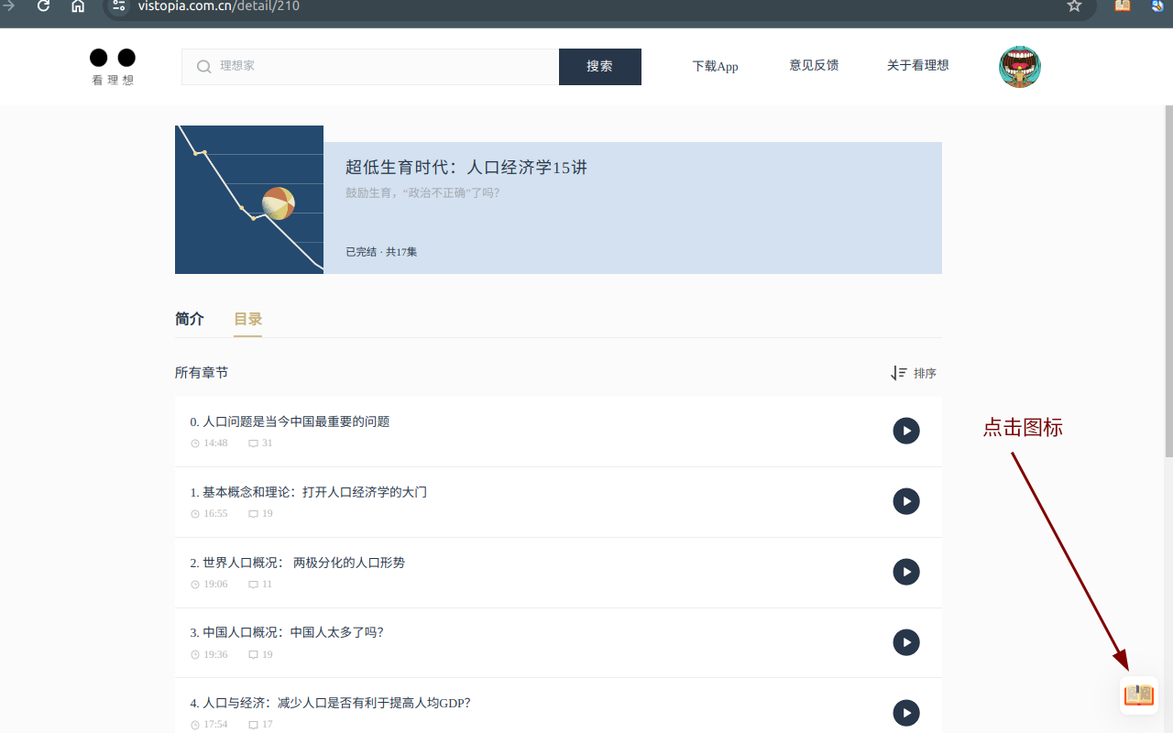Click the 意见反馈 feedback link
Viewport: 1173px width, 733px height.
point(814,65)
